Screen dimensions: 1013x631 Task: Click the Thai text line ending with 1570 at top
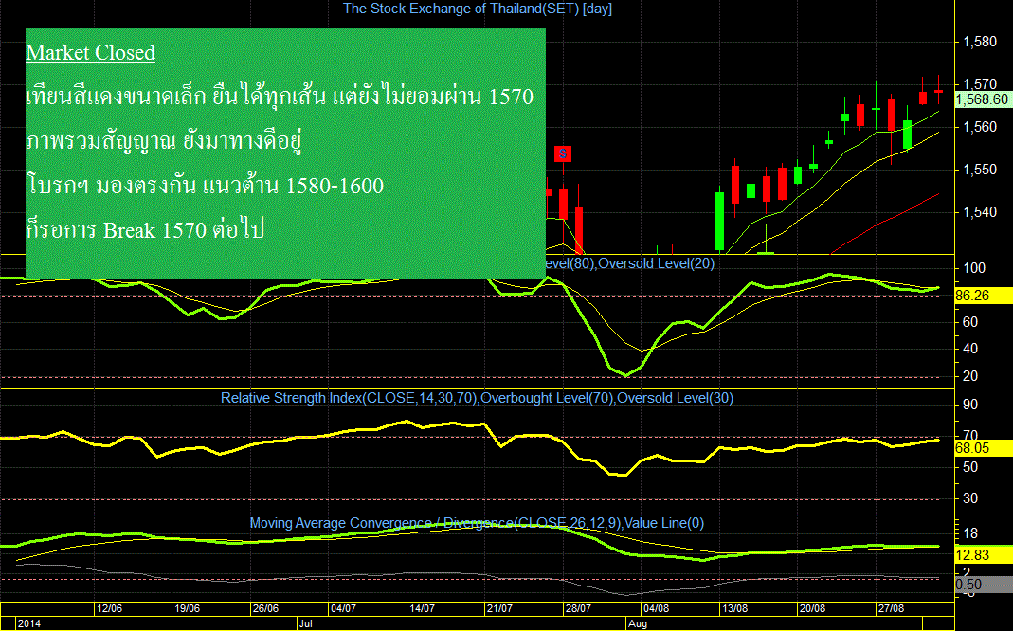click(280, 97)
